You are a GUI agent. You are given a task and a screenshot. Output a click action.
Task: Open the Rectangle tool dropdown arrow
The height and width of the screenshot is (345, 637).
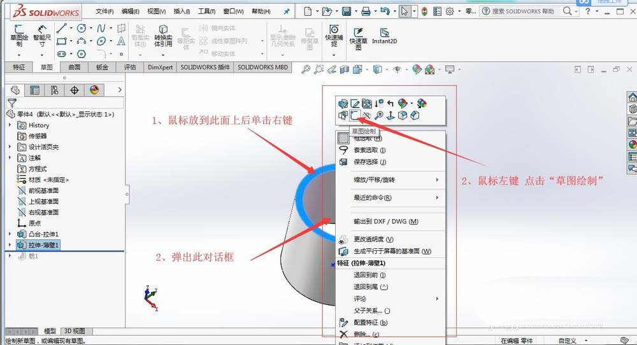(71, 41)
